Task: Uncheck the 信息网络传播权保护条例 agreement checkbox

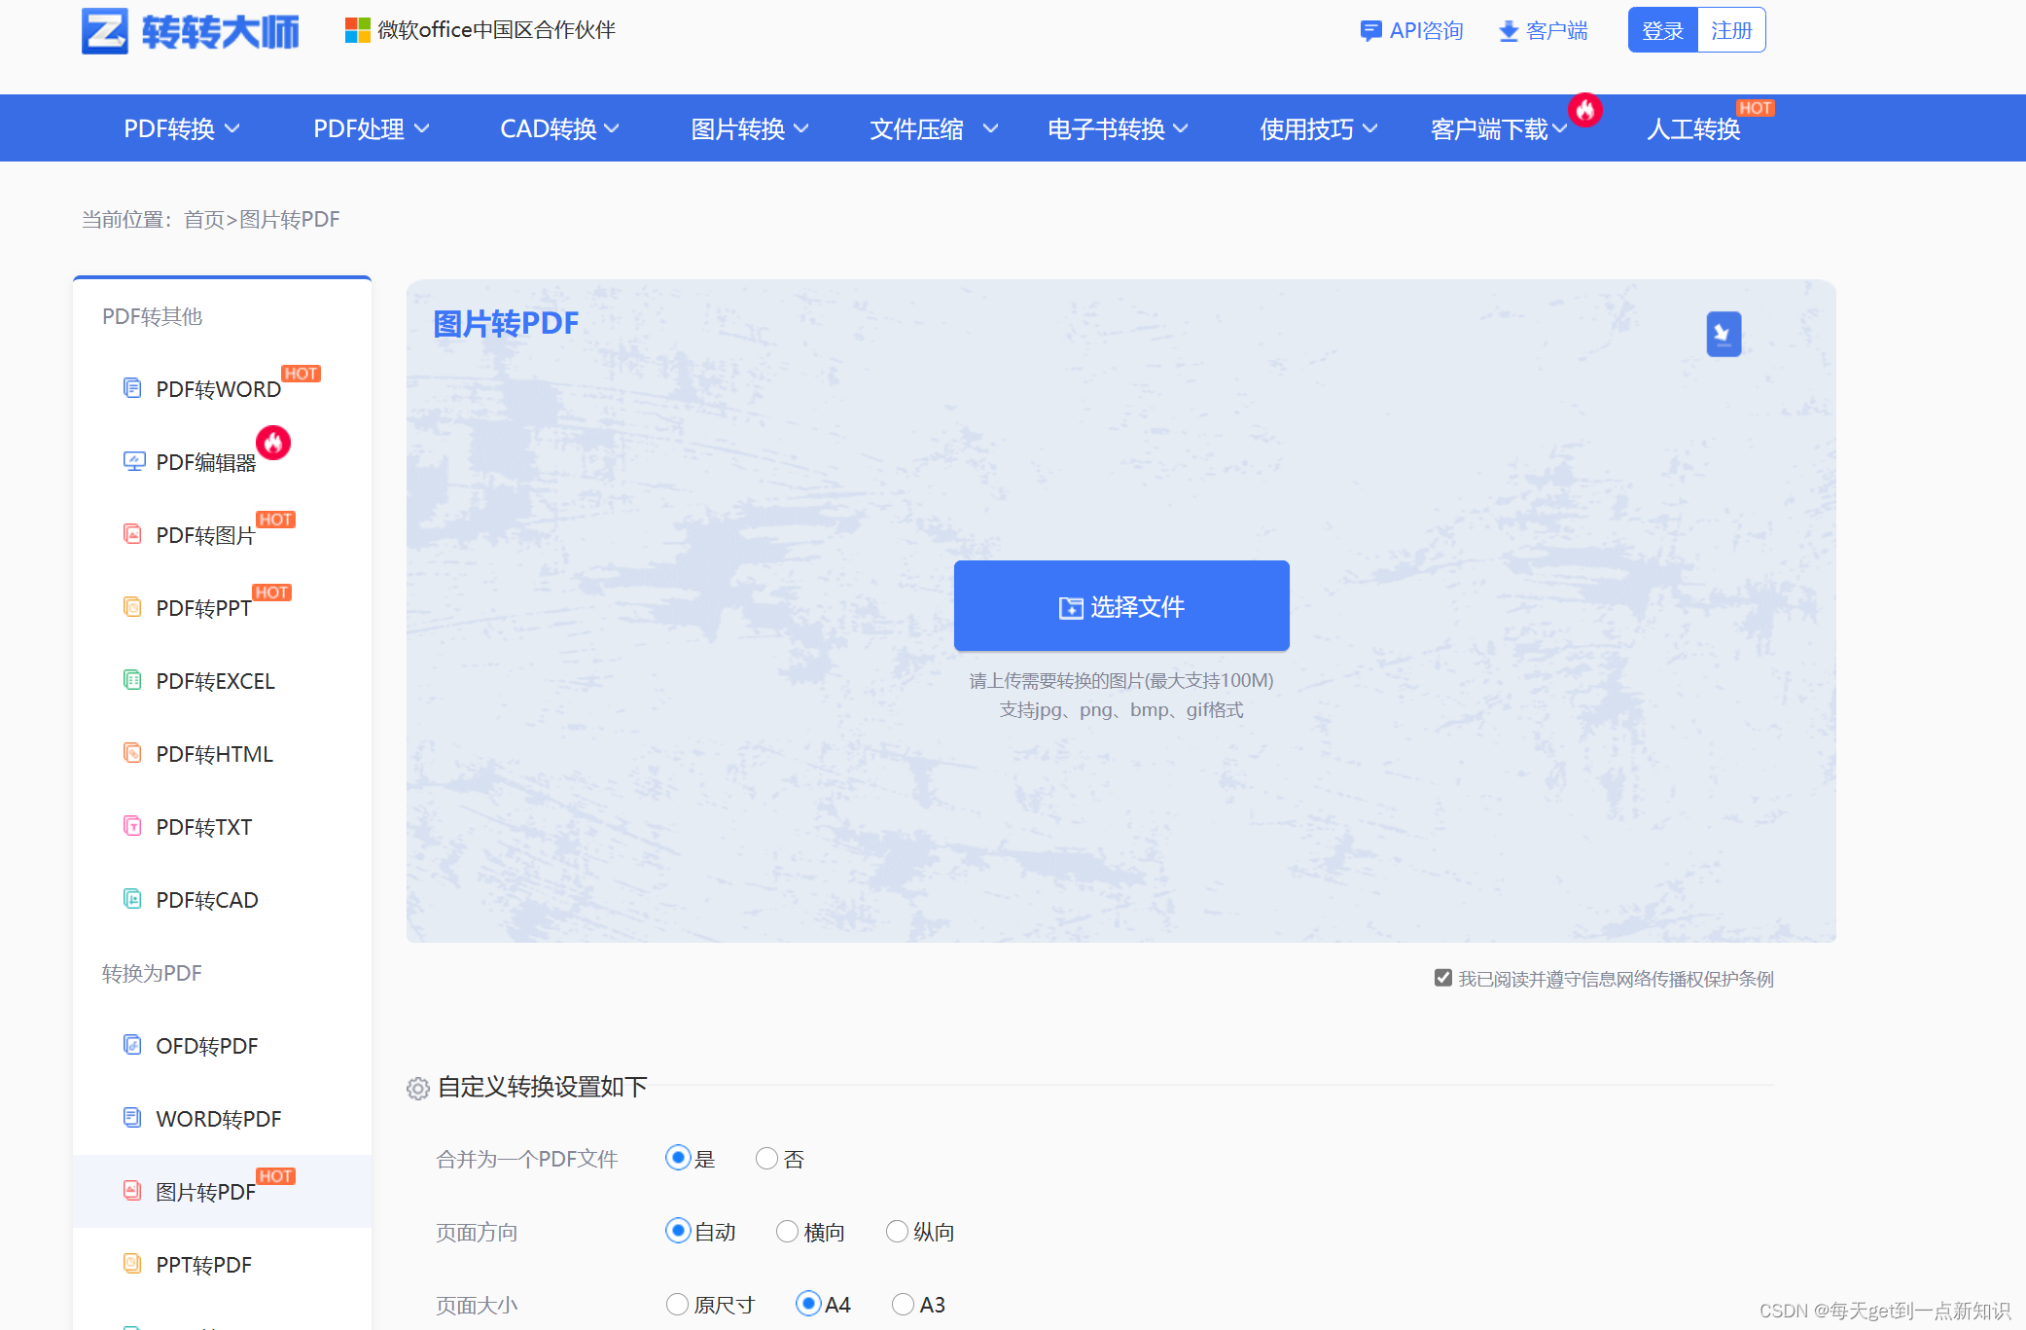Action: coord(1443,978)
